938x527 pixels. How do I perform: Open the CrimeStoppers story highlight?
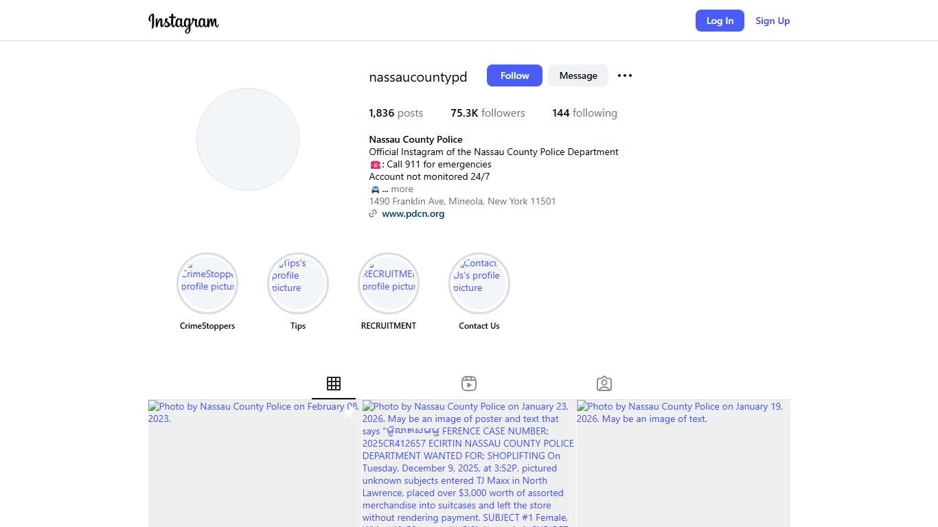point(207,283)
